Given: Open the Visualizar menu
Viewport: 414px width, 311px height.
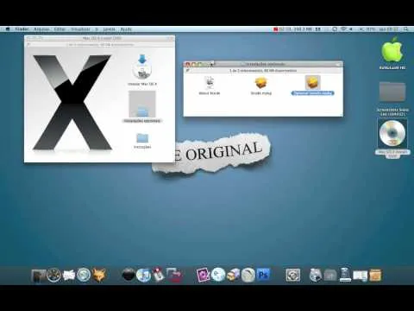Looking at the screenshot, I should 80,29.
